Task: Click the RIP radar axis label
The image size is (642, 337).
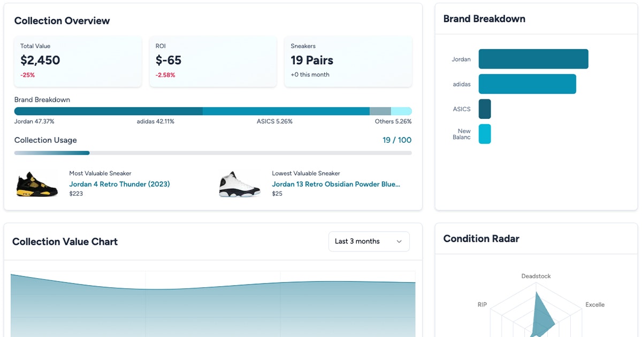Action: click(x=483, y=304)
